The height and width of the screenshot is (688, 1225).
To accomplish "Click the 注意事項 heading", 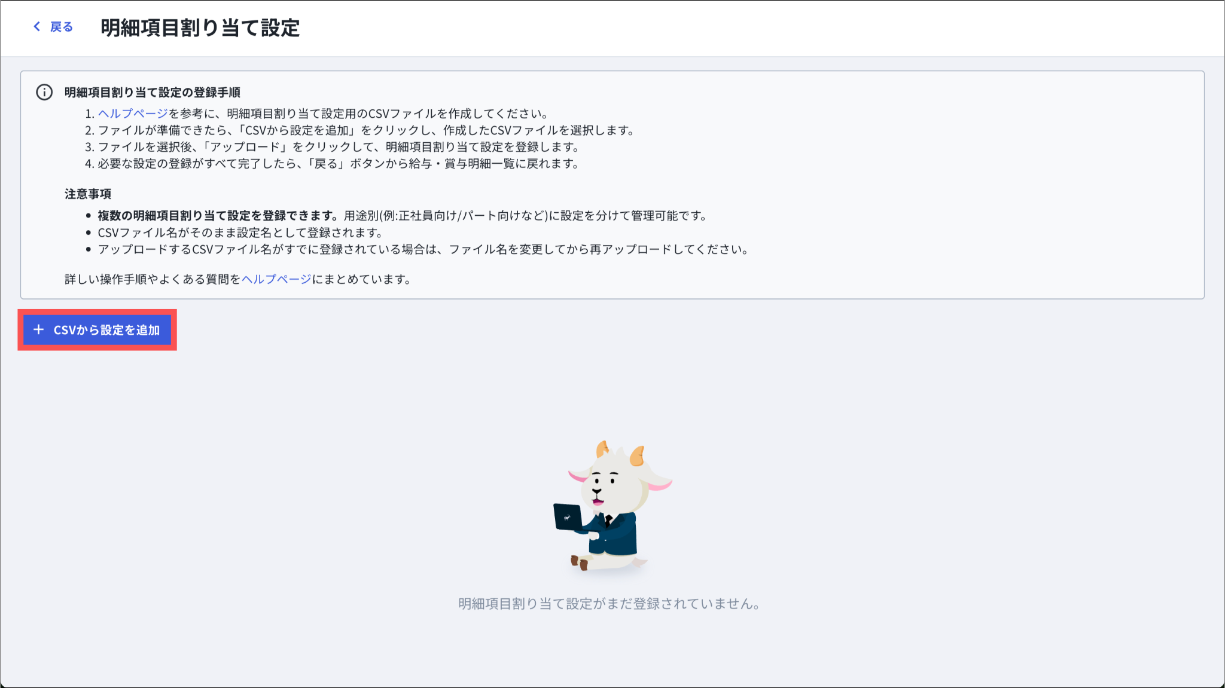I will pos(88,194).
